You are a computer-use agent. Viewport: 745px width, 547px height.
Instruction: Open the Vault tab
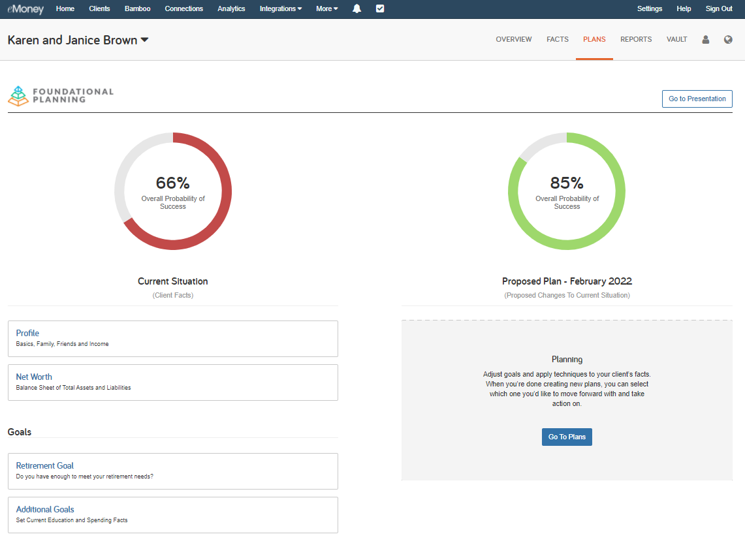click(676, 39)
